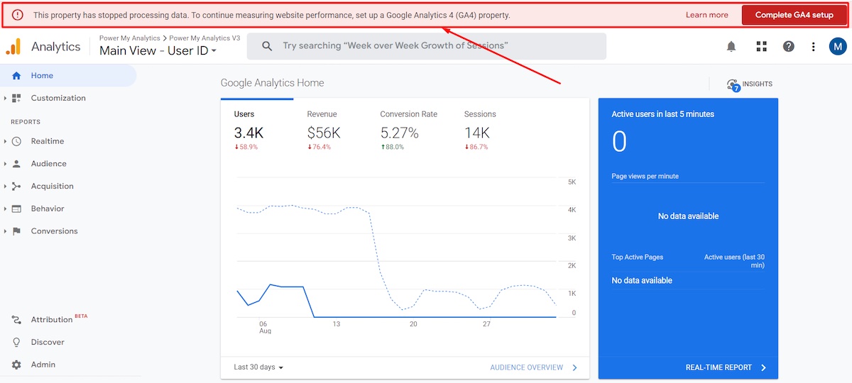Click into the Analytics search field
The height and width of the screenshot is (383, 852).
[x=426, y=46]
